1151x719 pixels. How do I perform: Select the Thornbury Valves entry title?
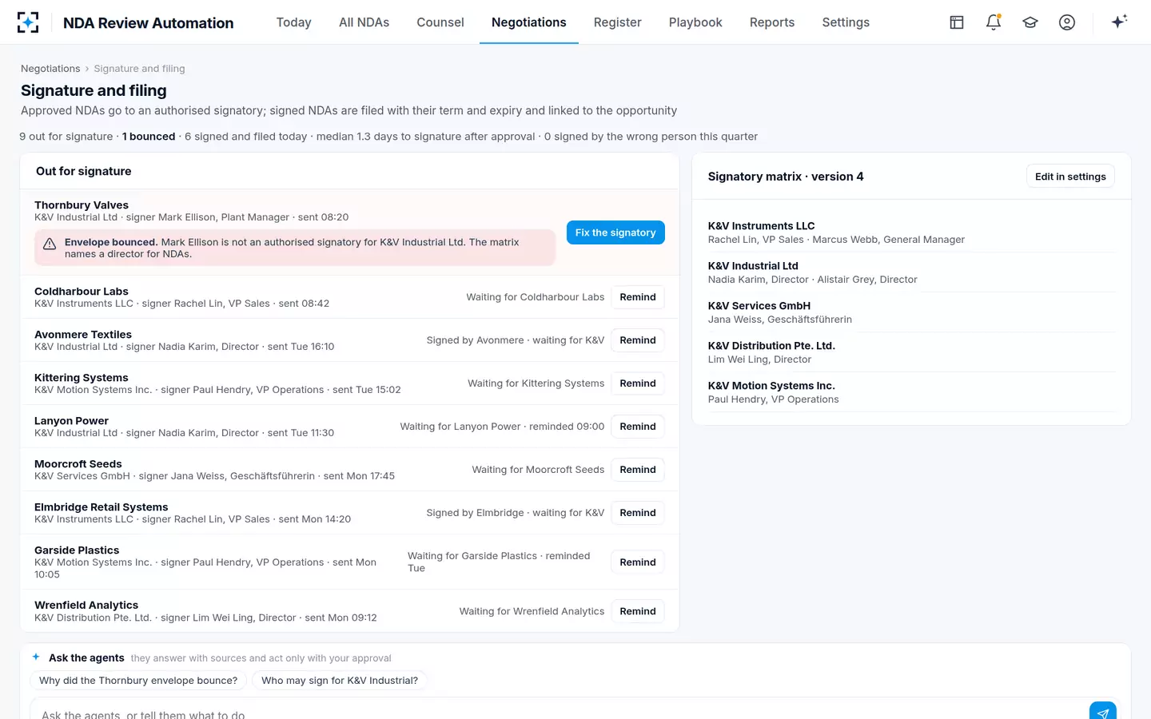tap(82, 205)
